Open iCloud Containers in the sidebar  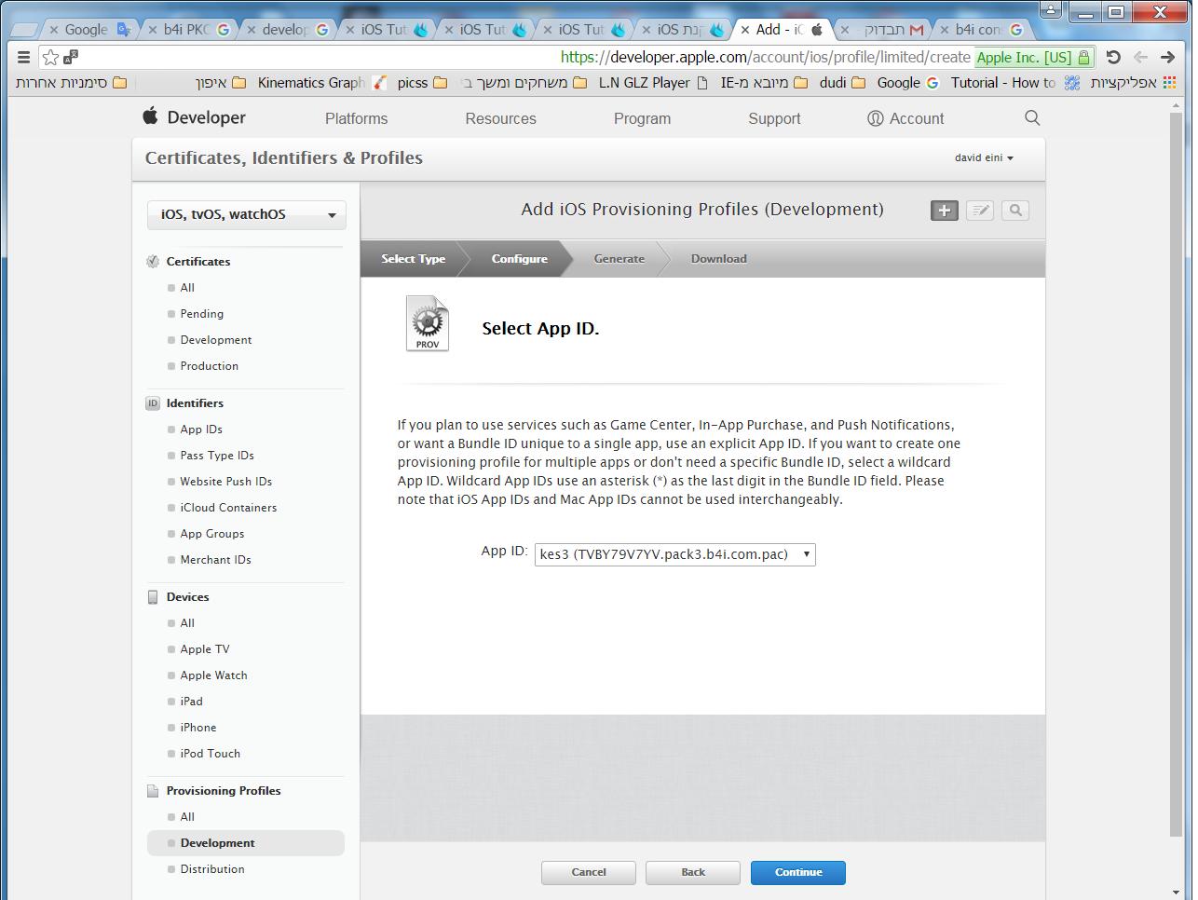(x=228, y=508)
